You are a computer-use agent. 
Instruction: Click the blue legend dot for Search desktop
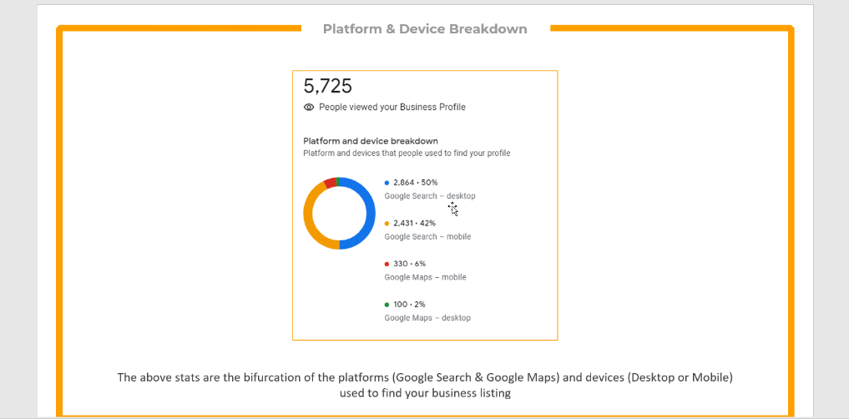tap(387, 182)
